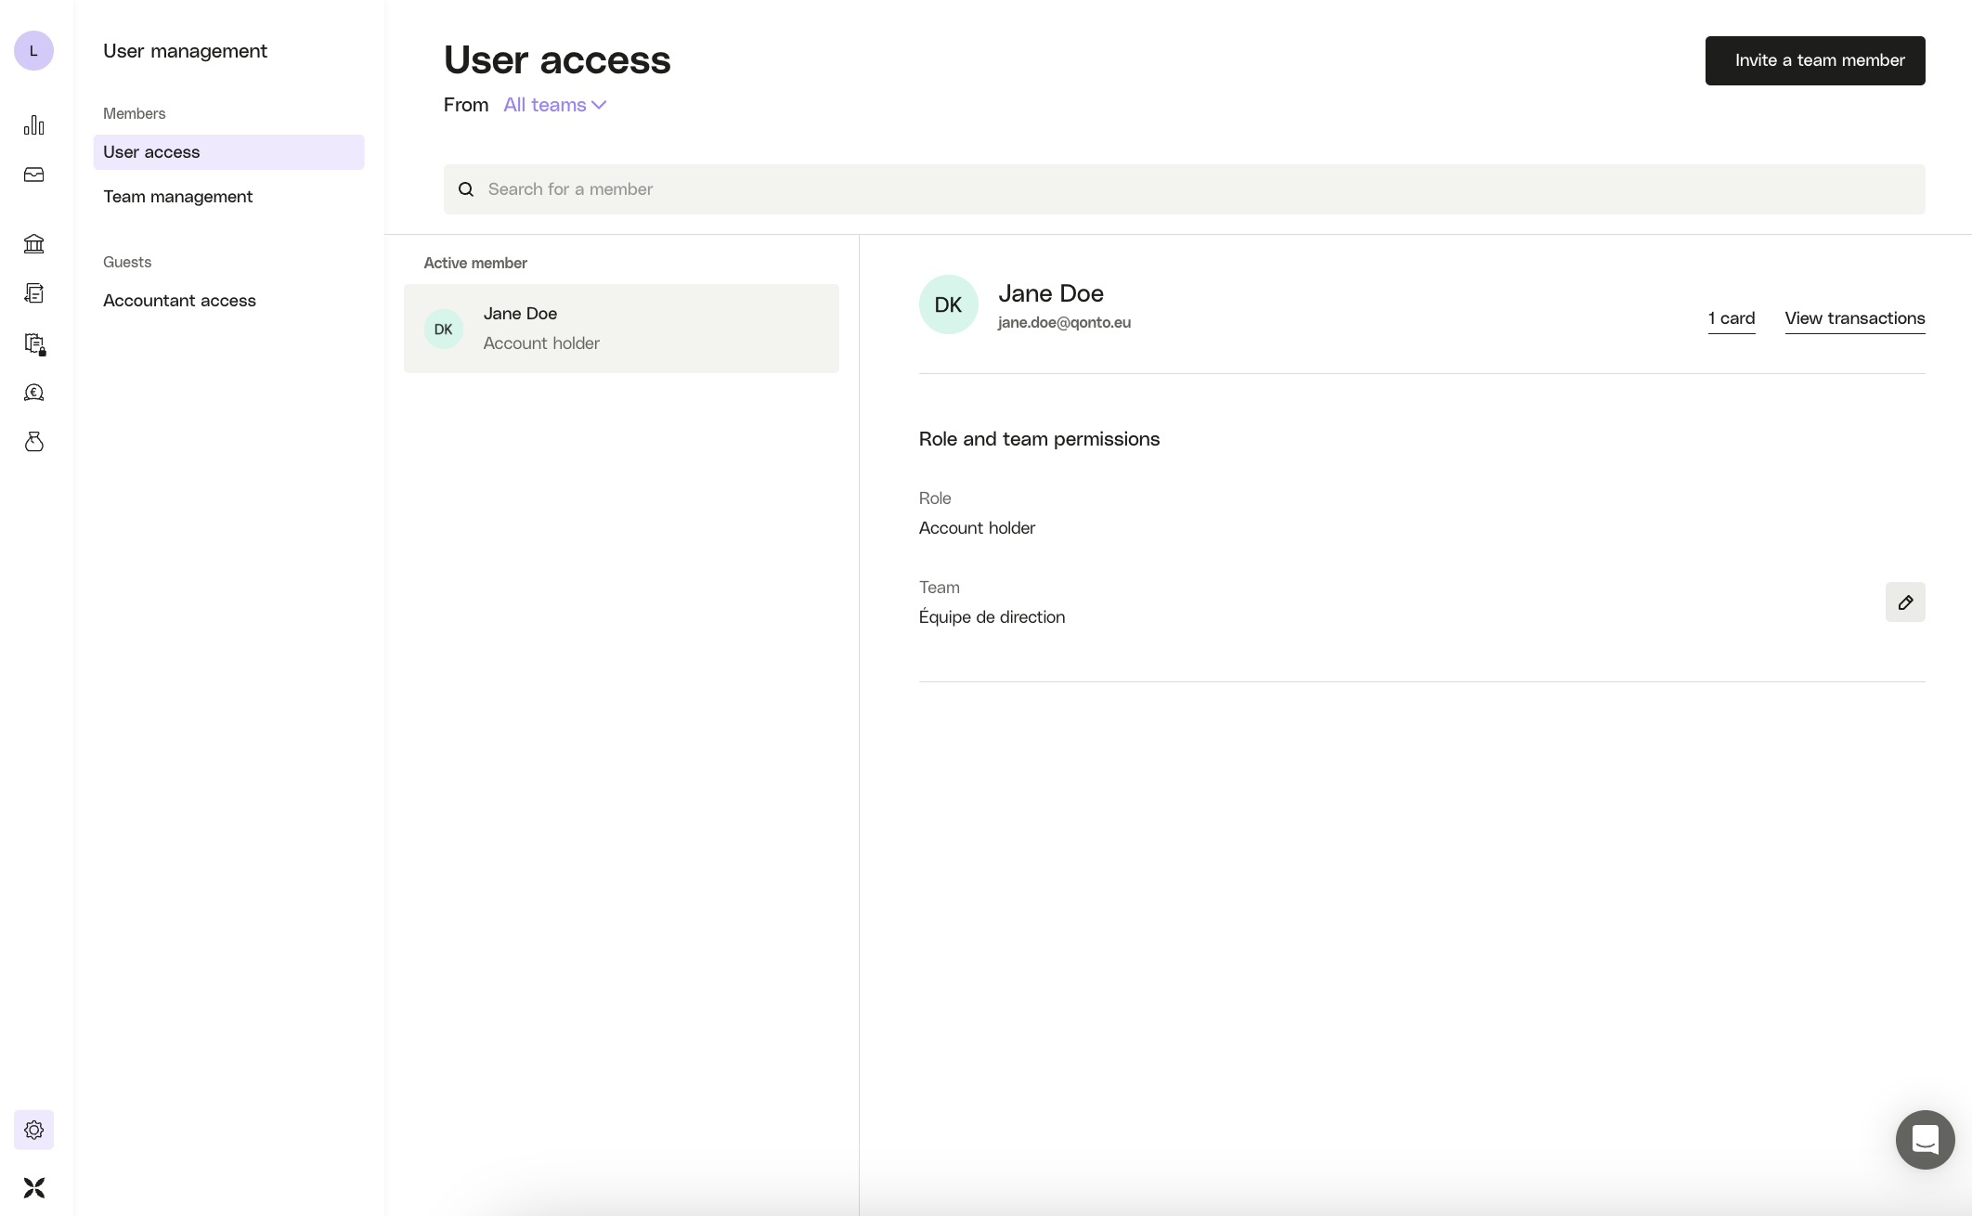
Task: Open the money bag savings icon
Action: point(34,442)
